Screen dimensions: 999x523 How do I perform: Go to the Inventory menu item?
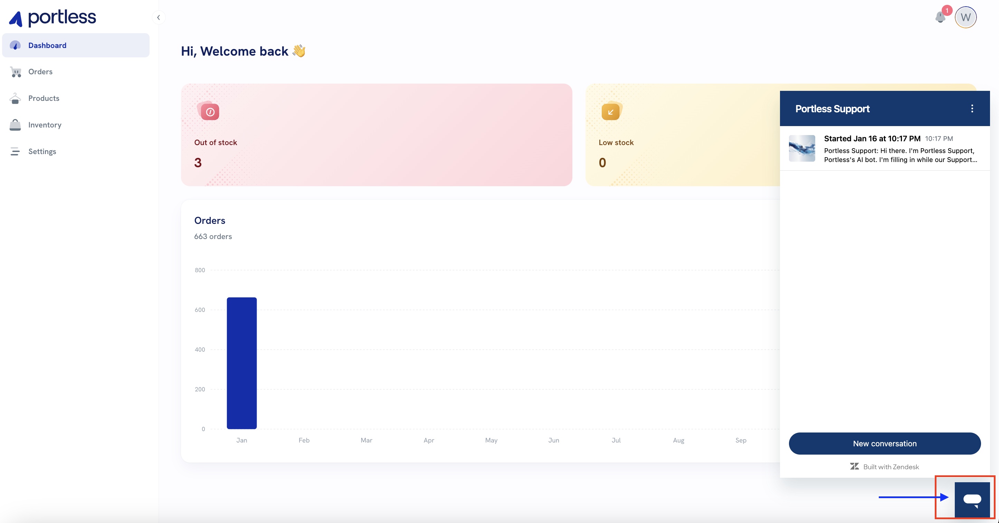pos(45,125)
